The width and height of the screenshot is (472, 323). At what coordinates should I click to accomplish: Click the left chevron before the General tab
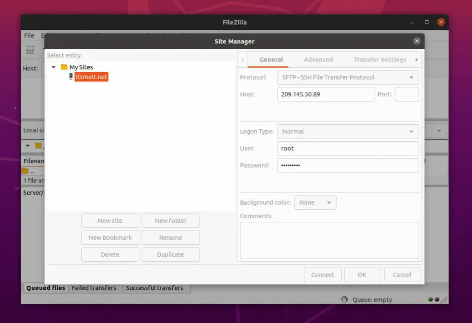tap(242, 59)
